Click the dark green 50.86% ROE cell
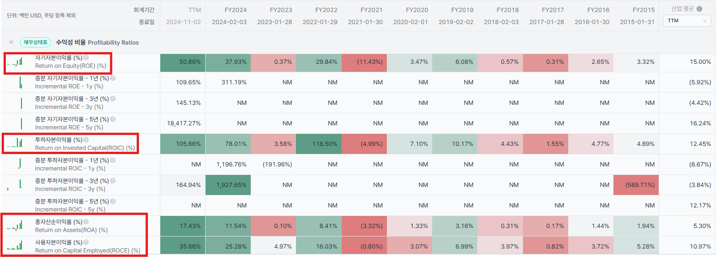The image size is (716, 257). [183, 62]
